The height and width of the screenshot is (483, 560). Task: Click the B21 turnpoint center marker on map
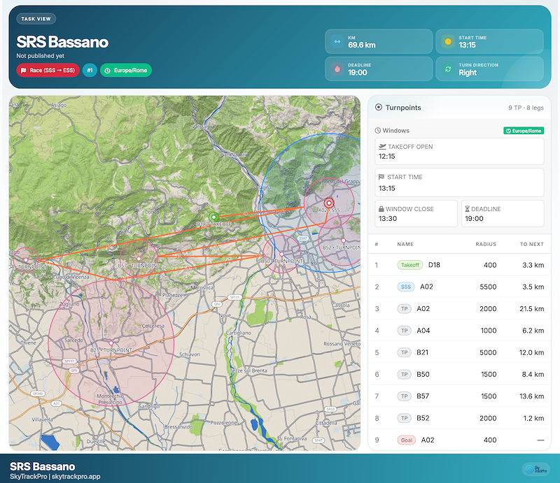point(111,343)
